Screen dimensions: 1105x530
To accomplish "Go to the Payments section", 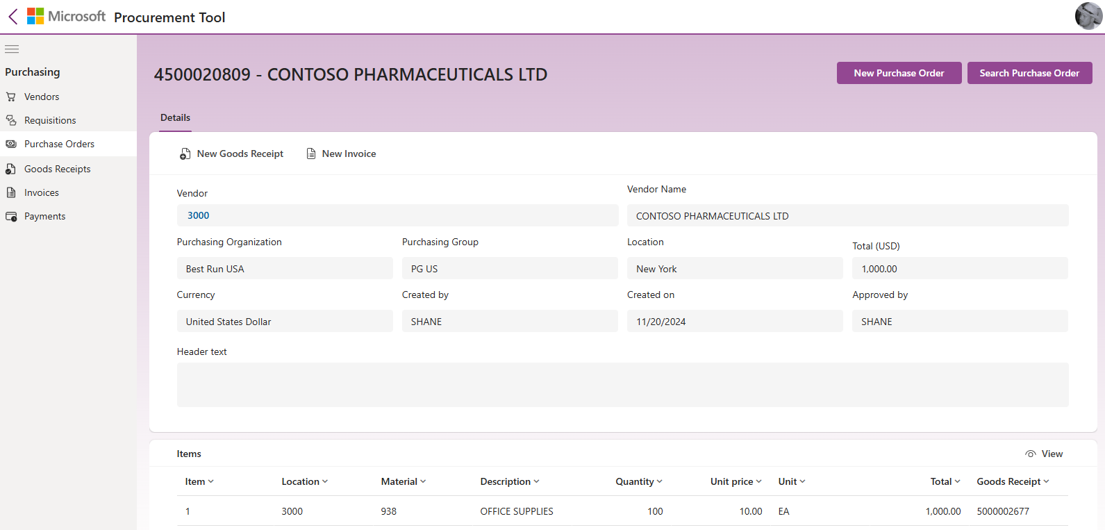I will click(x=45, y=216).
